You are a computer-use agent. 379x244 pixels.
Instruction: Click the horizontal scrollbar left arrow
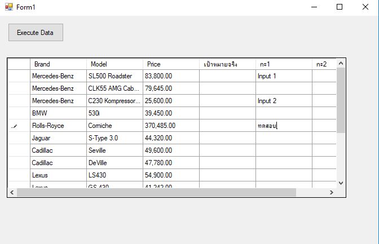pos(12,192)
